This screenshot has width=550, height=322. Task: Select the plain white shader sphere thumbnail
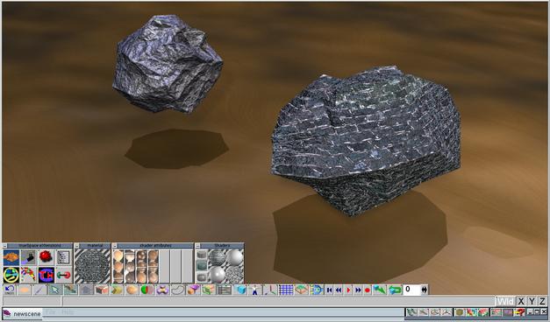pyautogui.click(x=234, y=257)
